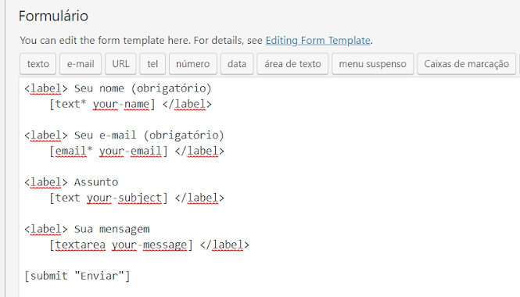Place cursor in [email* your-email] tag
Viewport: 520px width, 297px height.
pos(109,151)
